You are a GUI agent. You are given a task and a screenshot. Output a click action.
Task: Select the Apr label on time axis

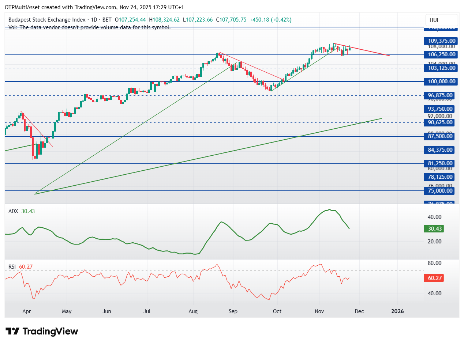click(26, 311)
